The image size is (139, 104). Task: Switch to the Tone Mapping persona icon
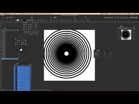[10, 18]
